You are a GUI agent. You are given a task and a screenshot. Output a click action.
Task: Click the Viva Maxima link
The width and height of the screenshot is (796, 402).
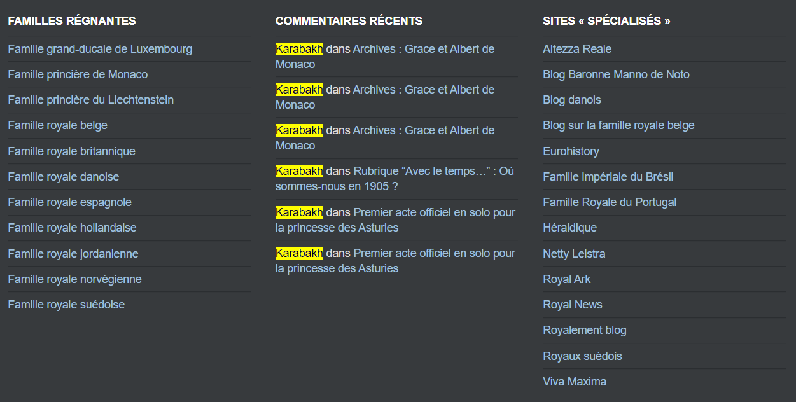(x=574, y=382)
